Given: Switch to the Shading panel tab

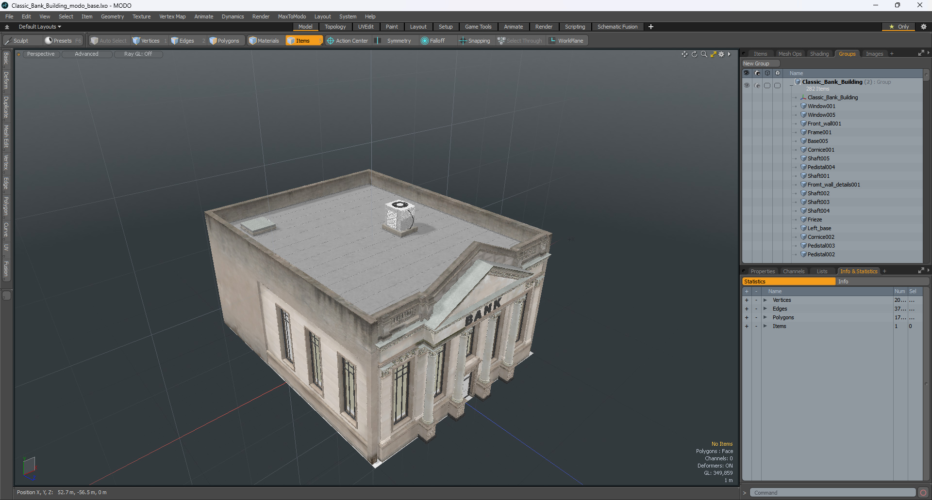Looking at the screenshot, I should (x=819, y=54).
